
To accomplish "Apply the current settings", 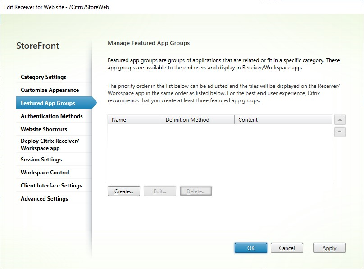I will pyautogui.click(x=329, y=248).
